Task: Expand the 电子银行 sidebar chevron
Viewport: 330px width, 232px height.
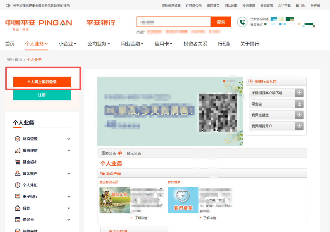Action: point(69,197)
